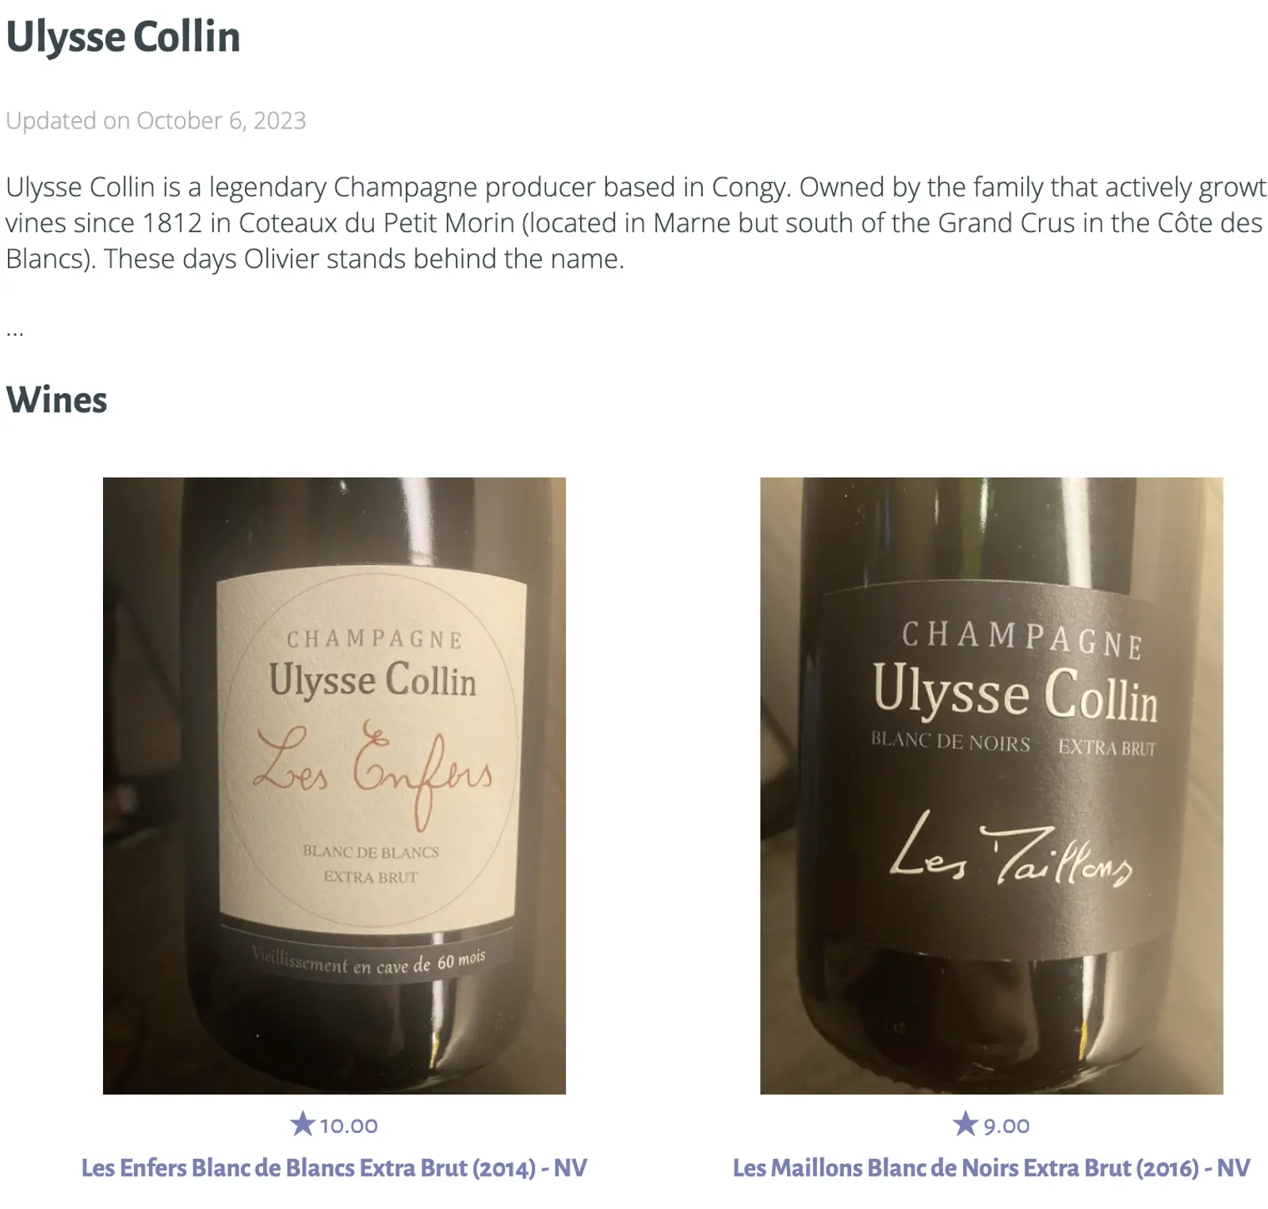The height and width of the screenshot is (1209, 1268).
Task: Click the Ulysse Collin page title
Action: click(123, 37)
